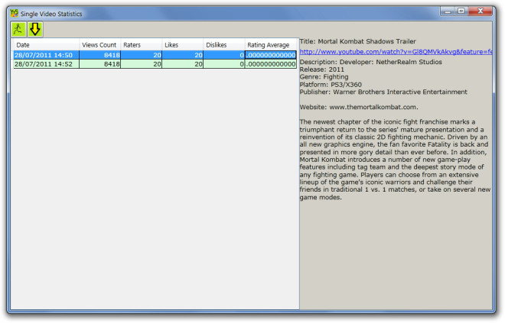505x323 pixels.
Task: Click Likes value 20 in the 14:50 row
Action: click(x=182, y=55)
